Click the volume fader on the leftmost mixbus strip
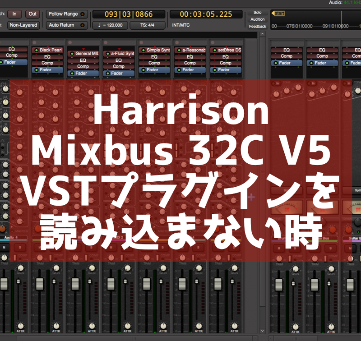Screen dimensions: 361x341 [279, 285]
